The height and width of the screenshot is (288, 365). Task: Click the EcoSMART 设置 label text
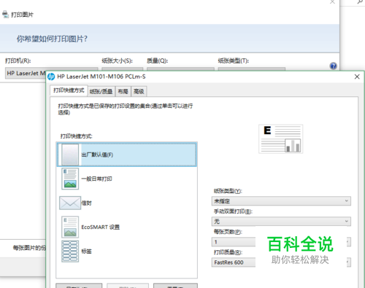click(100, 227)
